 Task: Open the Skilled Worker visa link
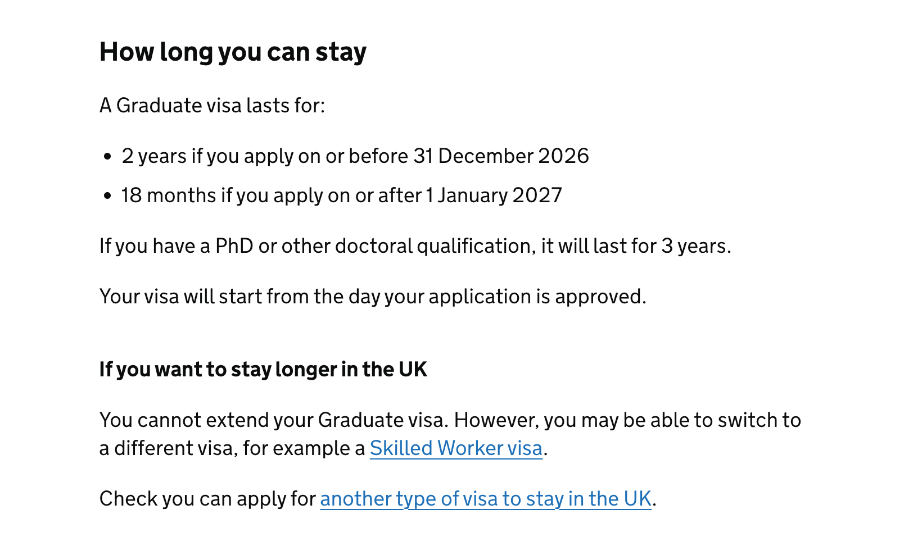(x=456, y=448)
